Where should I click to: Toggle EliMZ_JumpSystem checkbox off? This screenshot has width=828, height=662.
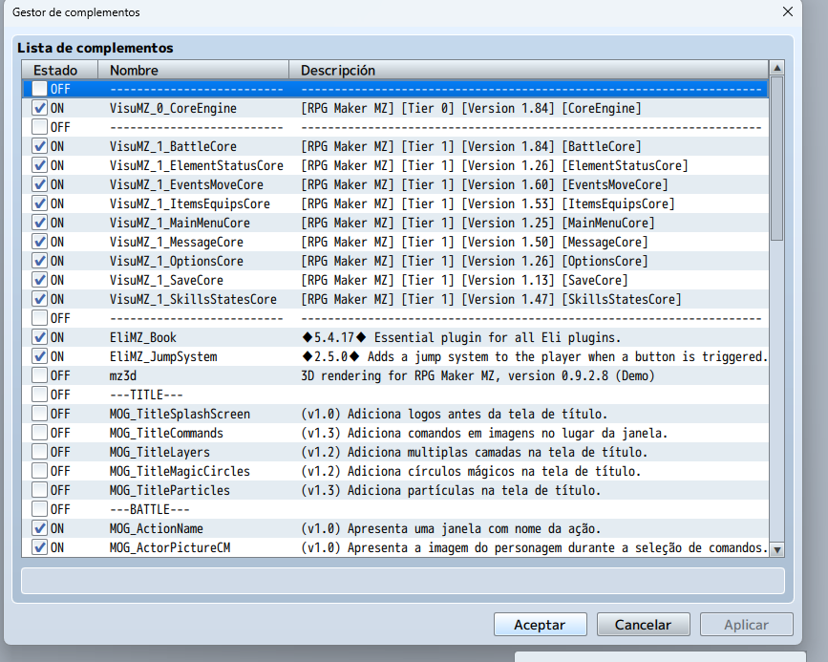pos(39,356)
